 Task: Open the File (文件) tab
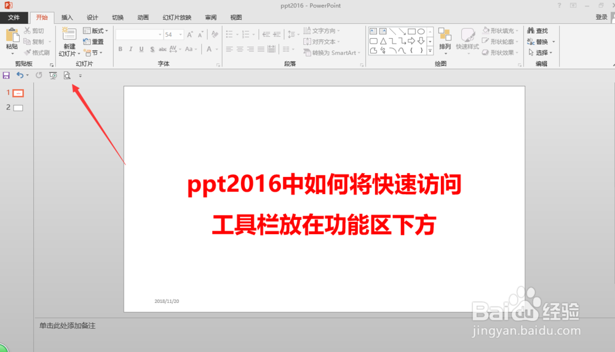click(14, 17)
